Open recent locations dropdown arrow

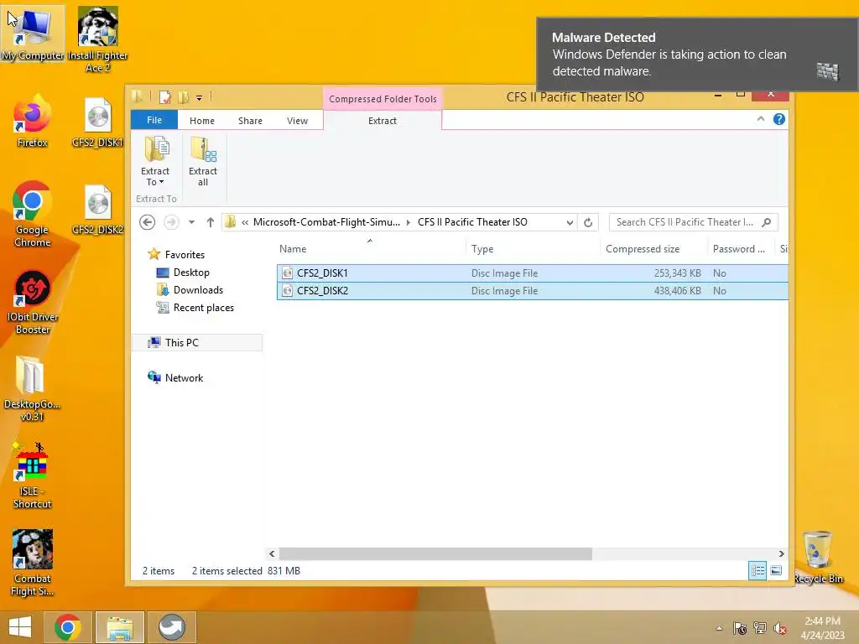tap(191, 222)
